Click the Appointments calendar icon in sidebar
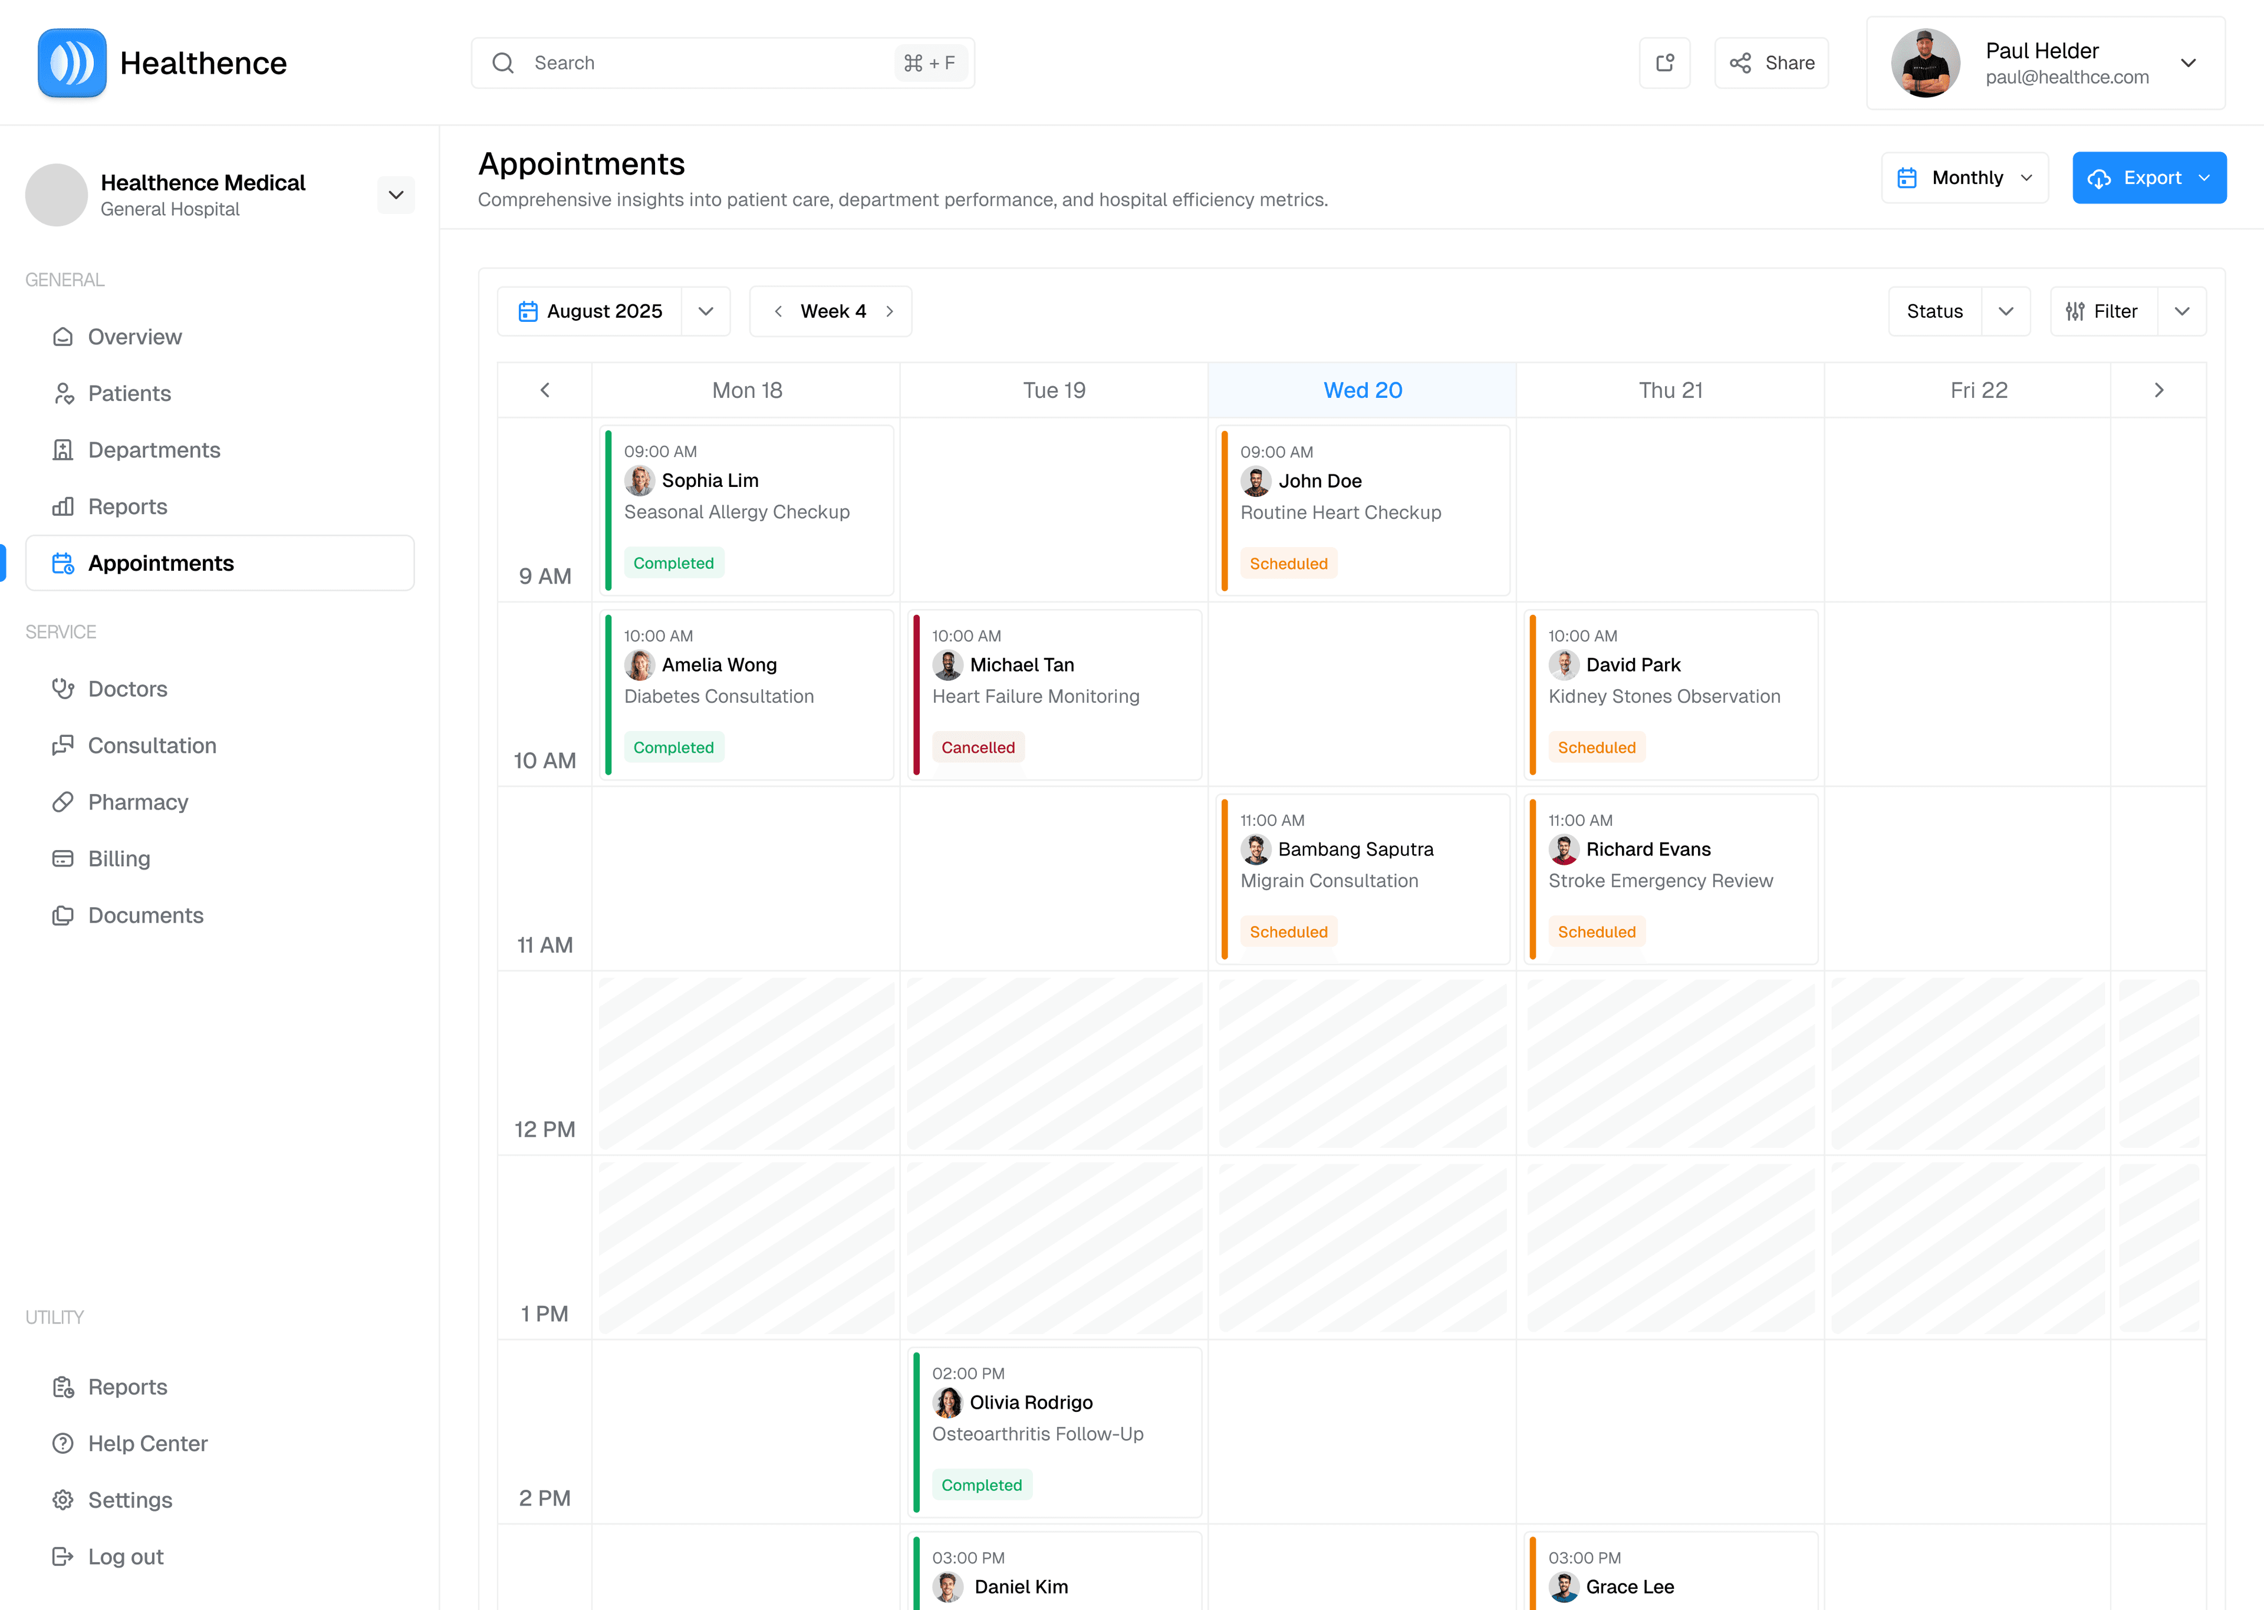The width and height of the screenshot is (2264, 1610). coord(62,563)
